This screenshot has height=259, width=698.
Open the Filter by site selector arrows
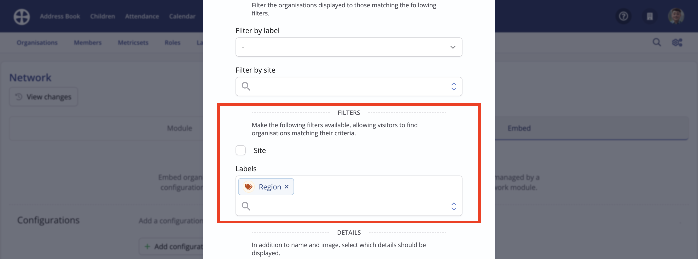[x=454, y=86]
